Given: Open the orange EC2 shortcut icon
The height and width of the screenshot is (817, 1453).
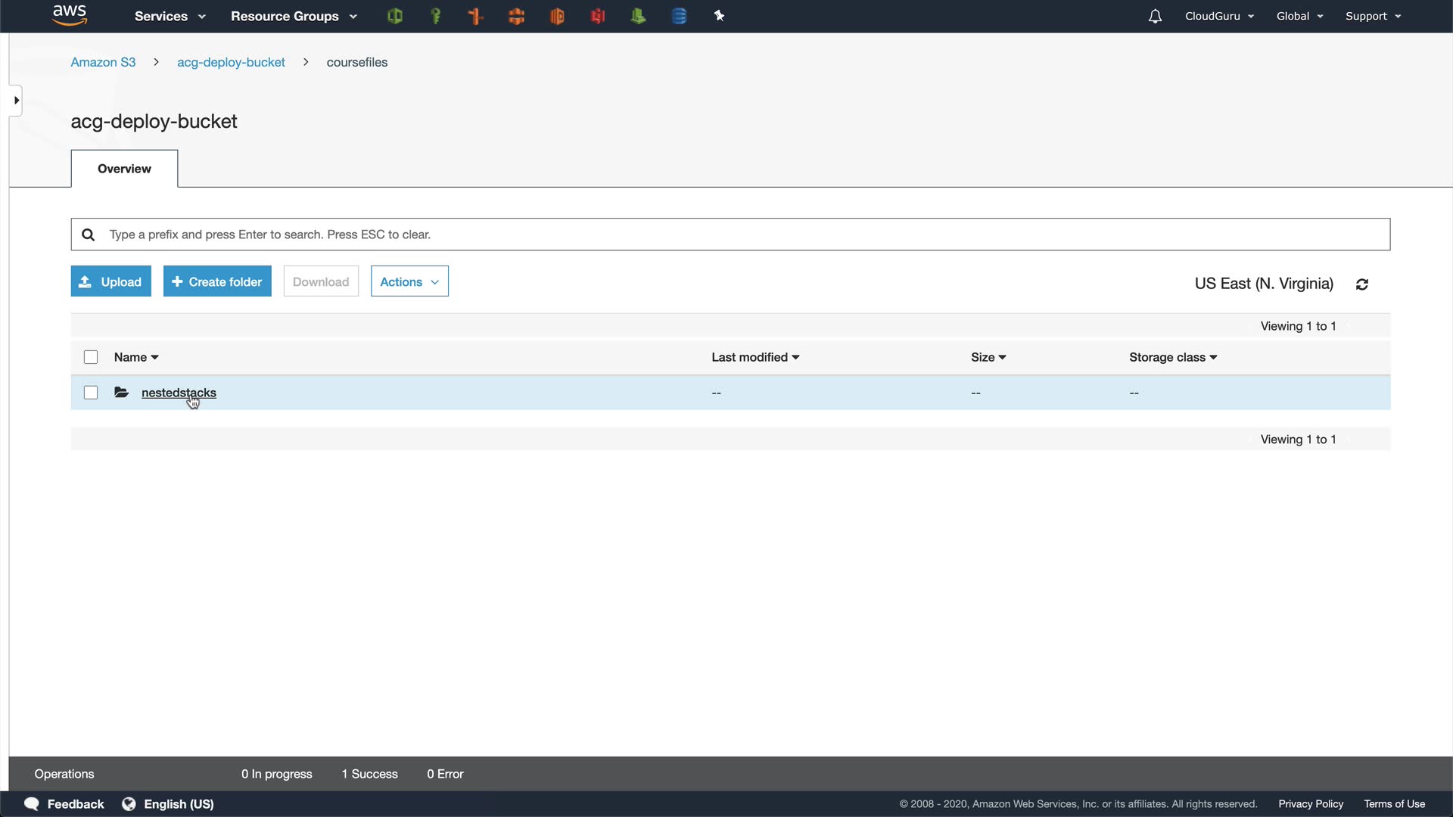Looking at the screenshot, I should tap(516, 16).
